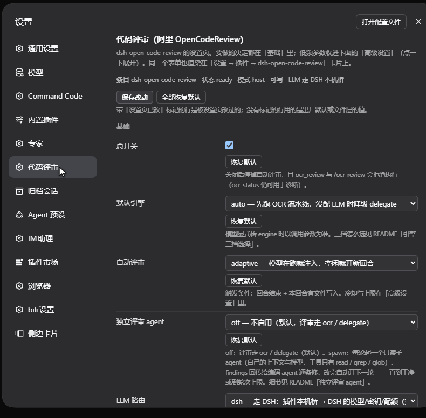This screenshot has height=418, width=426.
Task: Open the 独立评审 agent dropdown
Action: click(321, 323)
